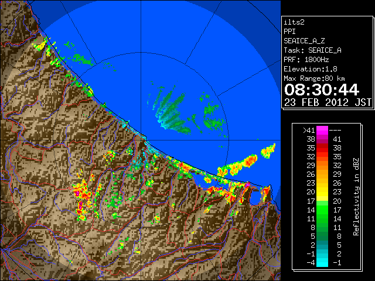Click the '-4' legend value at the bottom
Image resolution: width=375 pixels, height=281 pixels.
coord(311,263)
